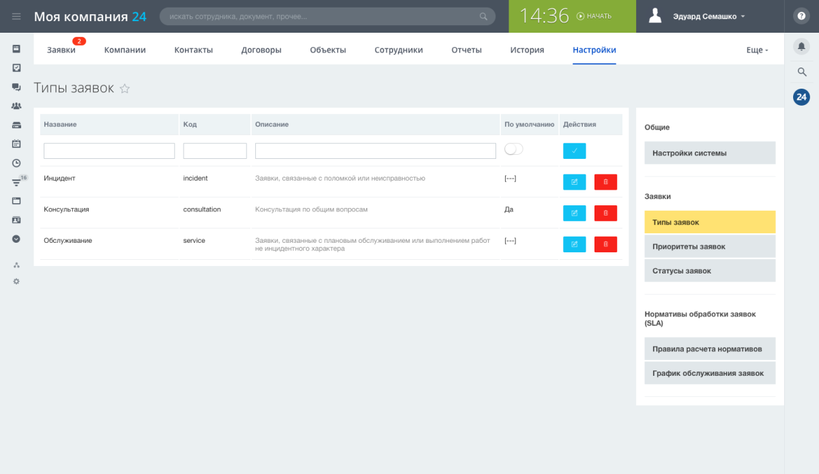Edit the "Инцидент" type with the pencil icon

pyautogui.click(x=574, y=181)
